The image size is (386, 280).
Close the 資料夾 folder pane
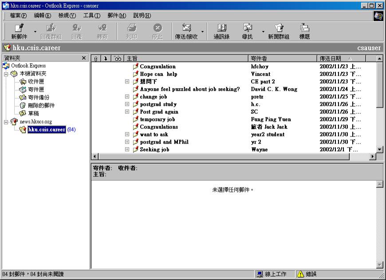click(84, 58)
